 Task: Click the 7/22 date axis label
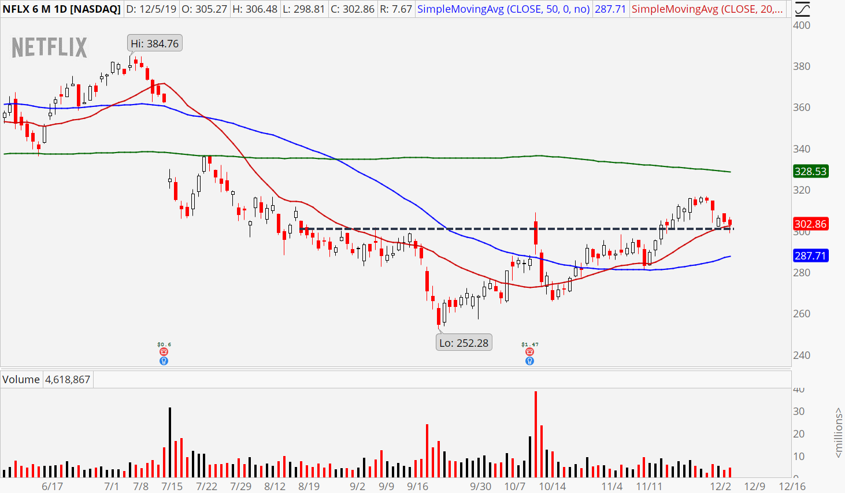pyautogui.click(x=206, y=486)
